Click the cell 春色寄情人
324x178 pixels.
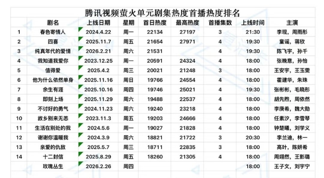[x=53, y=32]
